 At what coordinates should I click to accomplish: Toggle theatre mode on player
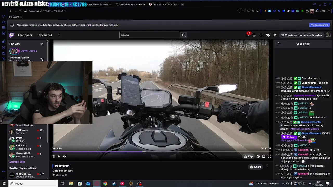pos(264,156)
